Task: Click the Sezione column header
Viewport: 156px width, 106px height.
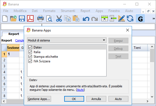Action: [x=13, y=47]
